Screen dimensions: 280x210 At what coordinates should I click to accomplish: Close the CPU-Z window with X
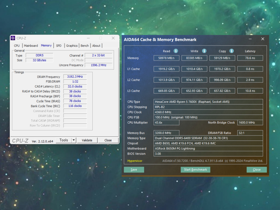point(113,38)
